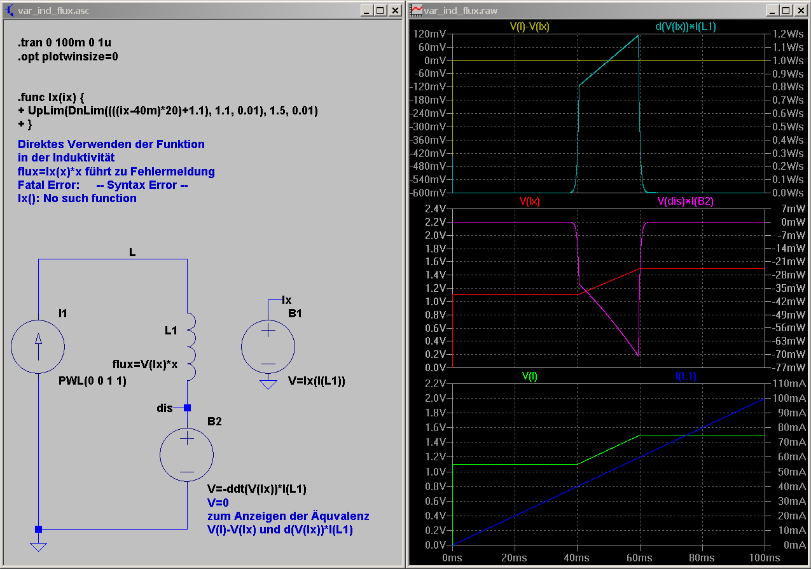Click green trace label V(l)
The width and height of the screenshot is (811, 569).
[x=530, y=376]
